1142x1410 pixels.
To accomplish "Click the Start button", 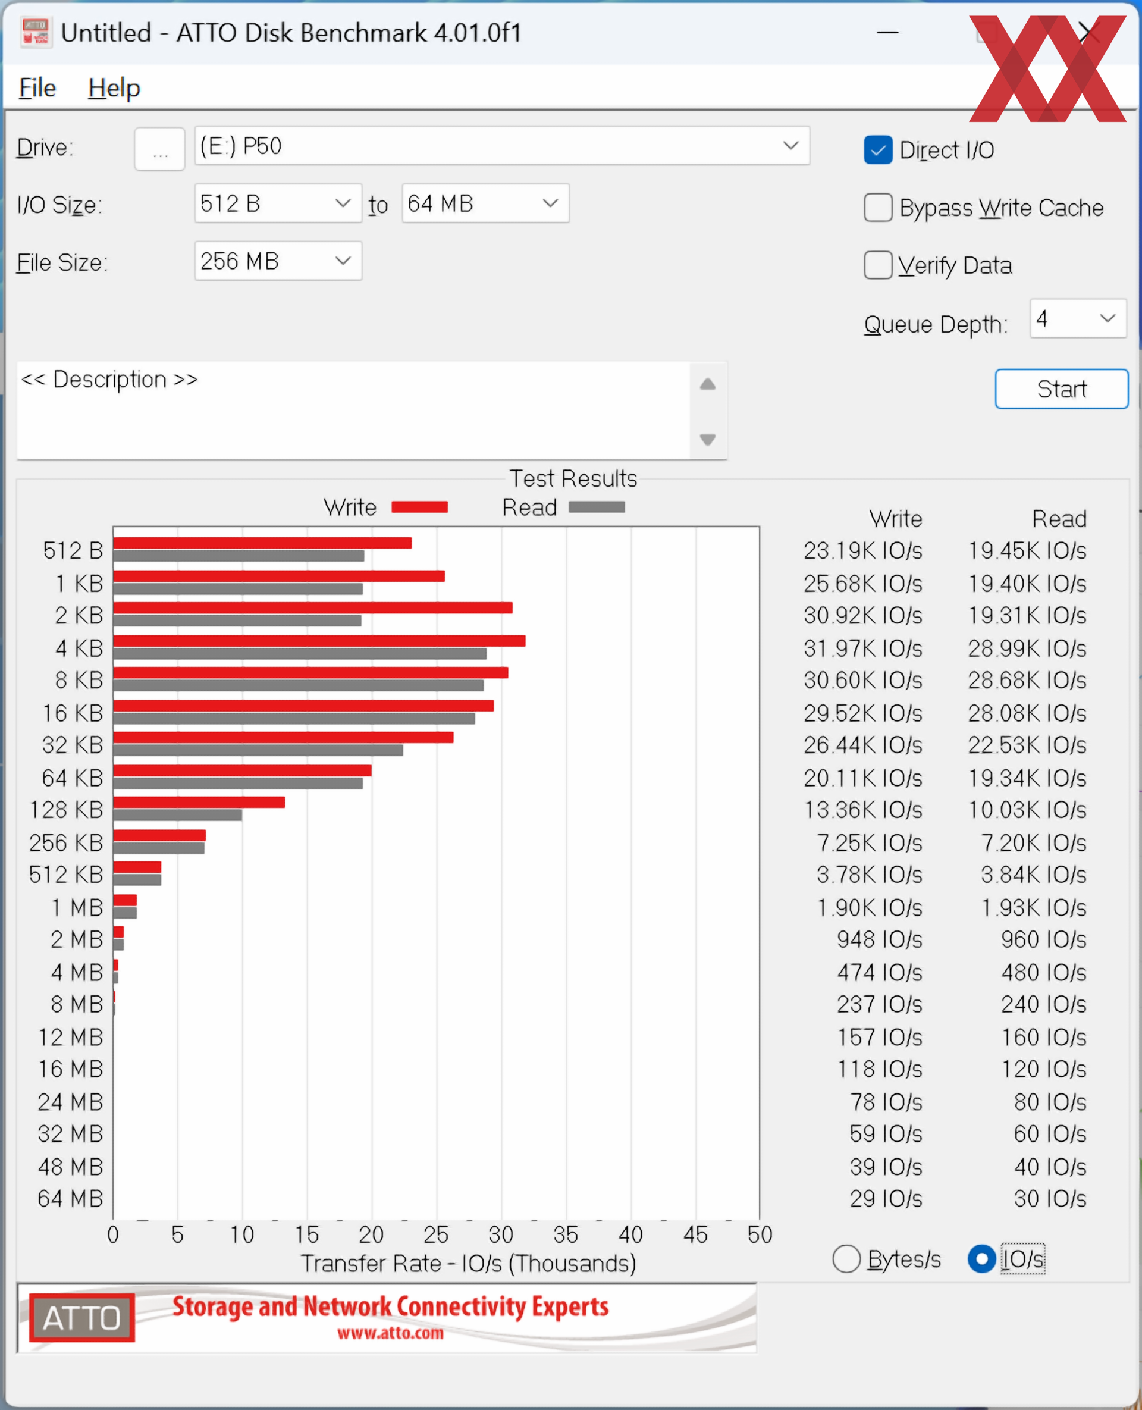I will (x=1061, y=389).
